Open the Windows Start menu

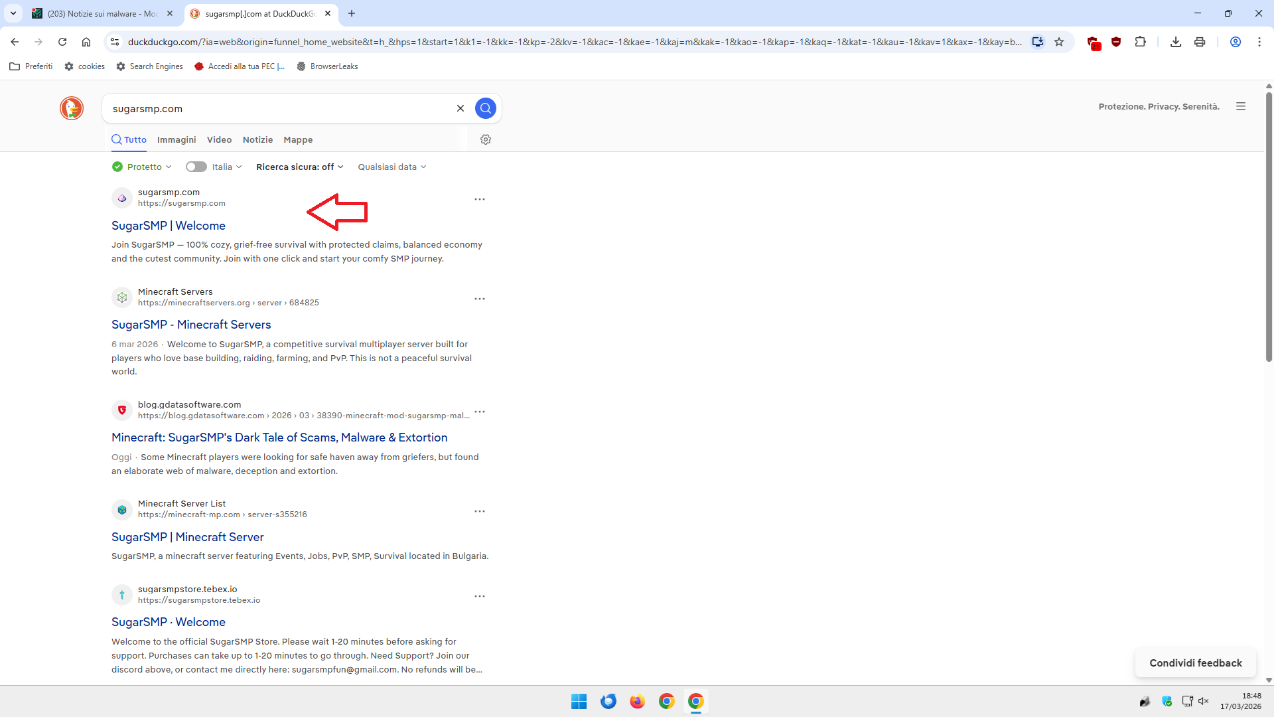point(579,701)
